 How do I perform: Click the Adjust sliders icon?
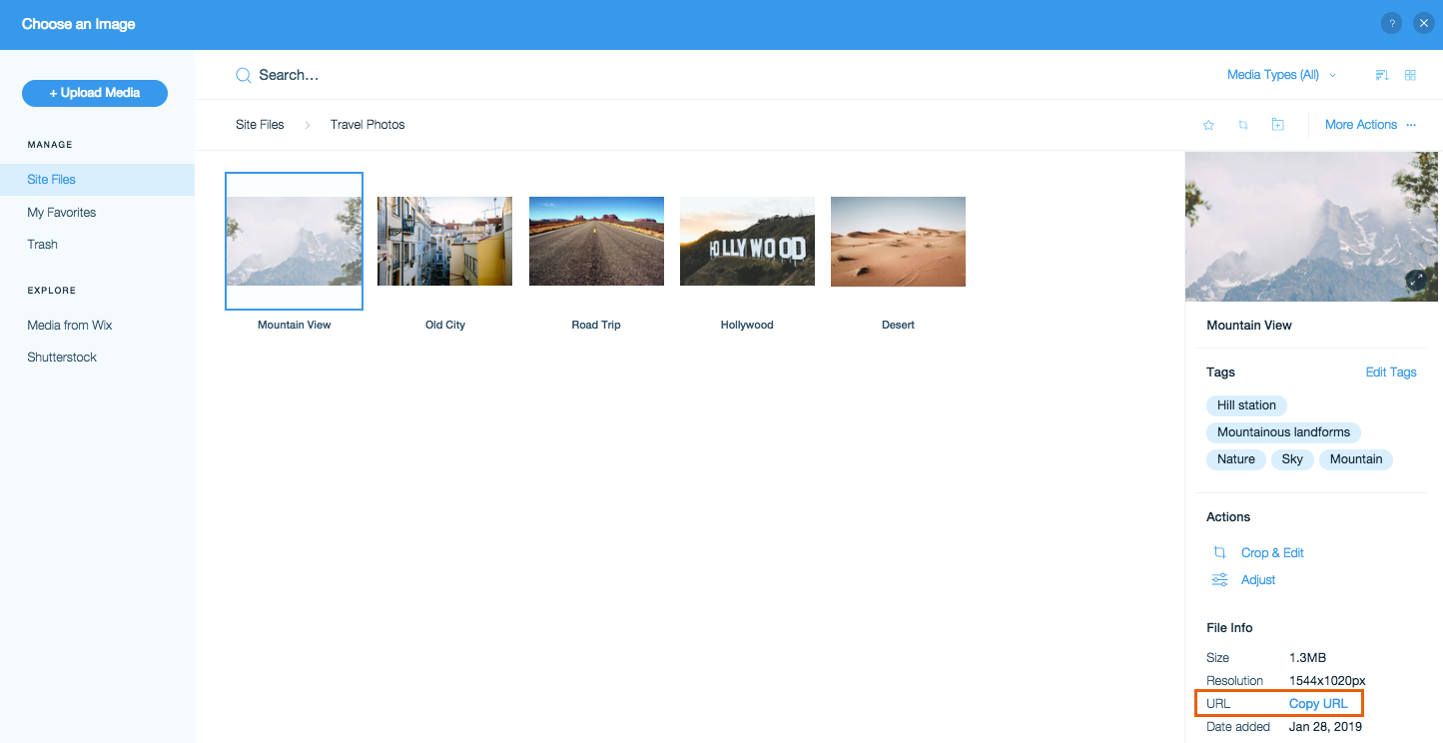(x=1219, y=579)
